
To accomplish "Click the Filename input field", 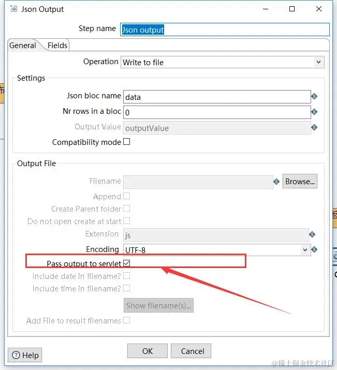I will (x=198, y=182).
